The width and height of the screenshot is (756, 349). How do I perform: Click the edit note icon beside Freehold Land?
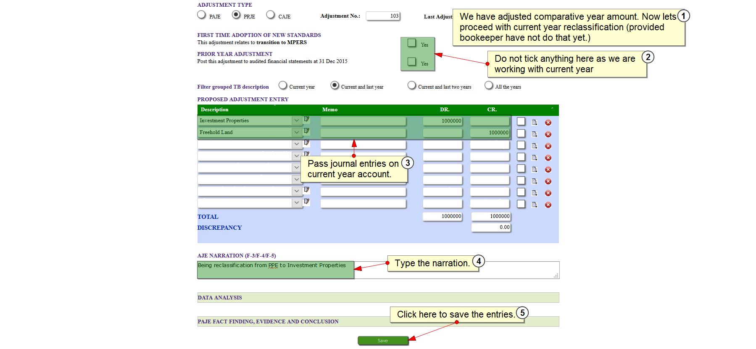[307, 131]
